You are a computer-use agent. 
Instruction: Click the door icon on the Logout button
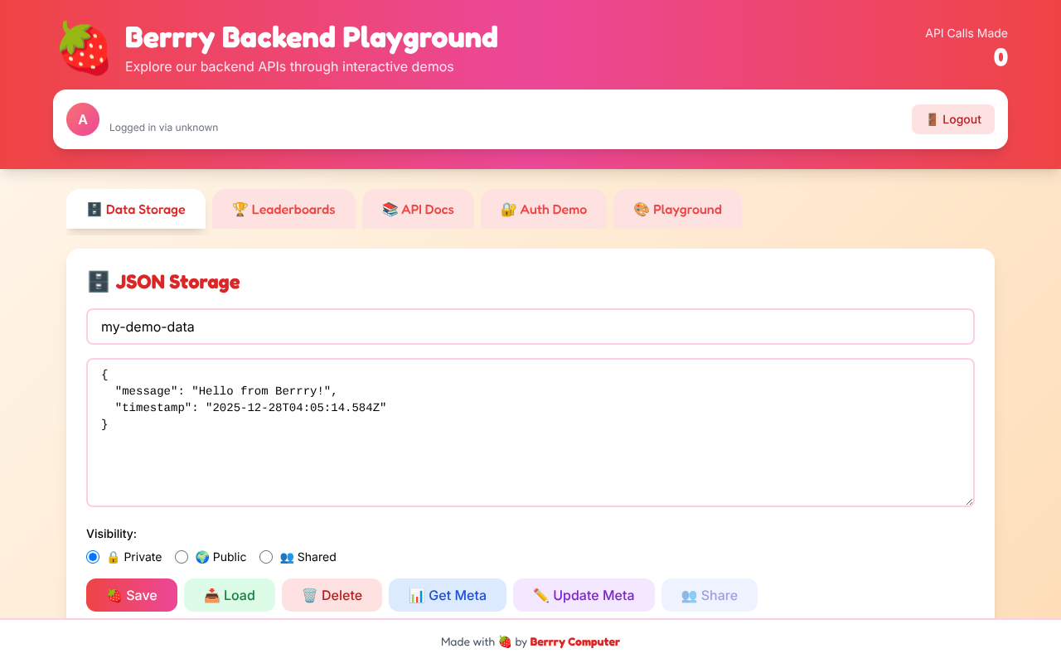[934, 119]
